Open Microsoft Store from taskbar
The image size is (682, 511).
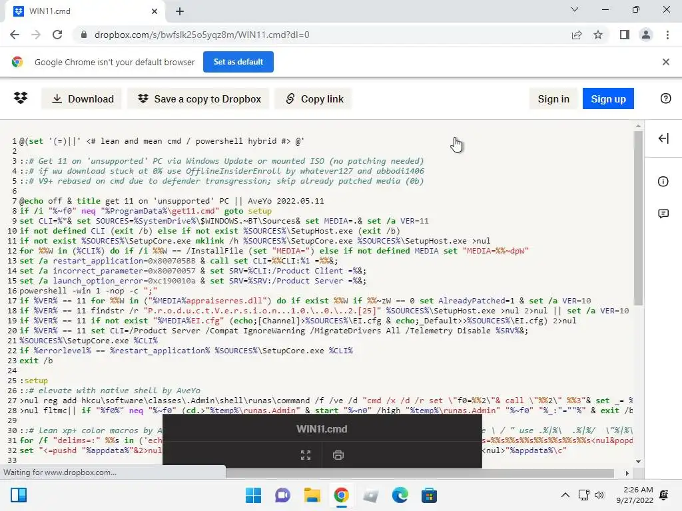429,495
